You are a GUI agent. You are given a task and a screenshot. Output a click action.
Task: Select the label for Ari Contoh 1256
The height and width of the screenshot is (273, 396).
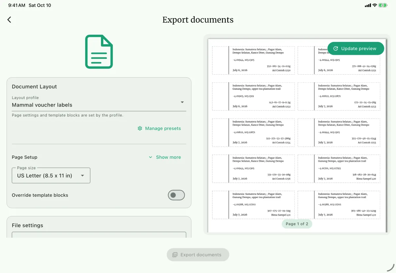tap(253, 169)
